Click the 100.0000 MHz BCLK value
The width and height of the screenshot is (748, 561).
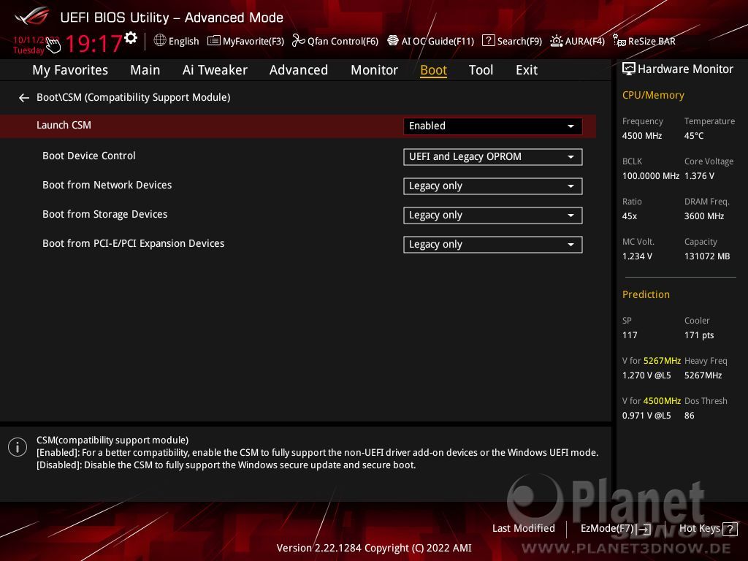pyautogui.click(x=651, y=176)
